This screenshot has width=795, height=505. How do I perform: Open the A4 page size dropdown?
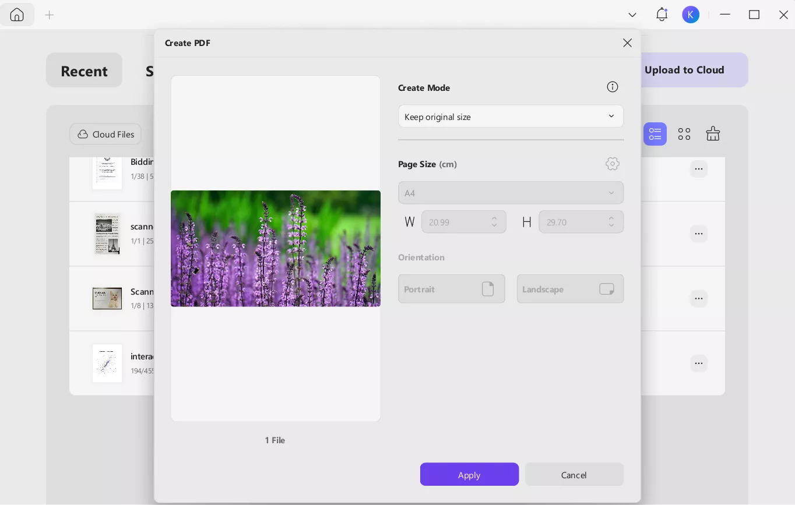pos(511,193)
